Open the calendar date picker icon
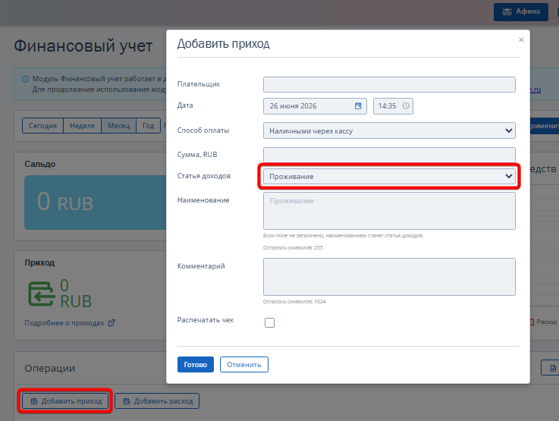The width and height of the screenshot is (559, 421). point(358,106)
